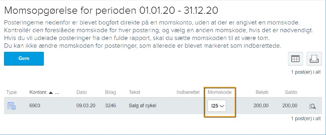Click the ascending sort arrow on Kontonr.
The width and height of the screenshot is (326, 135).
(50, 92)
